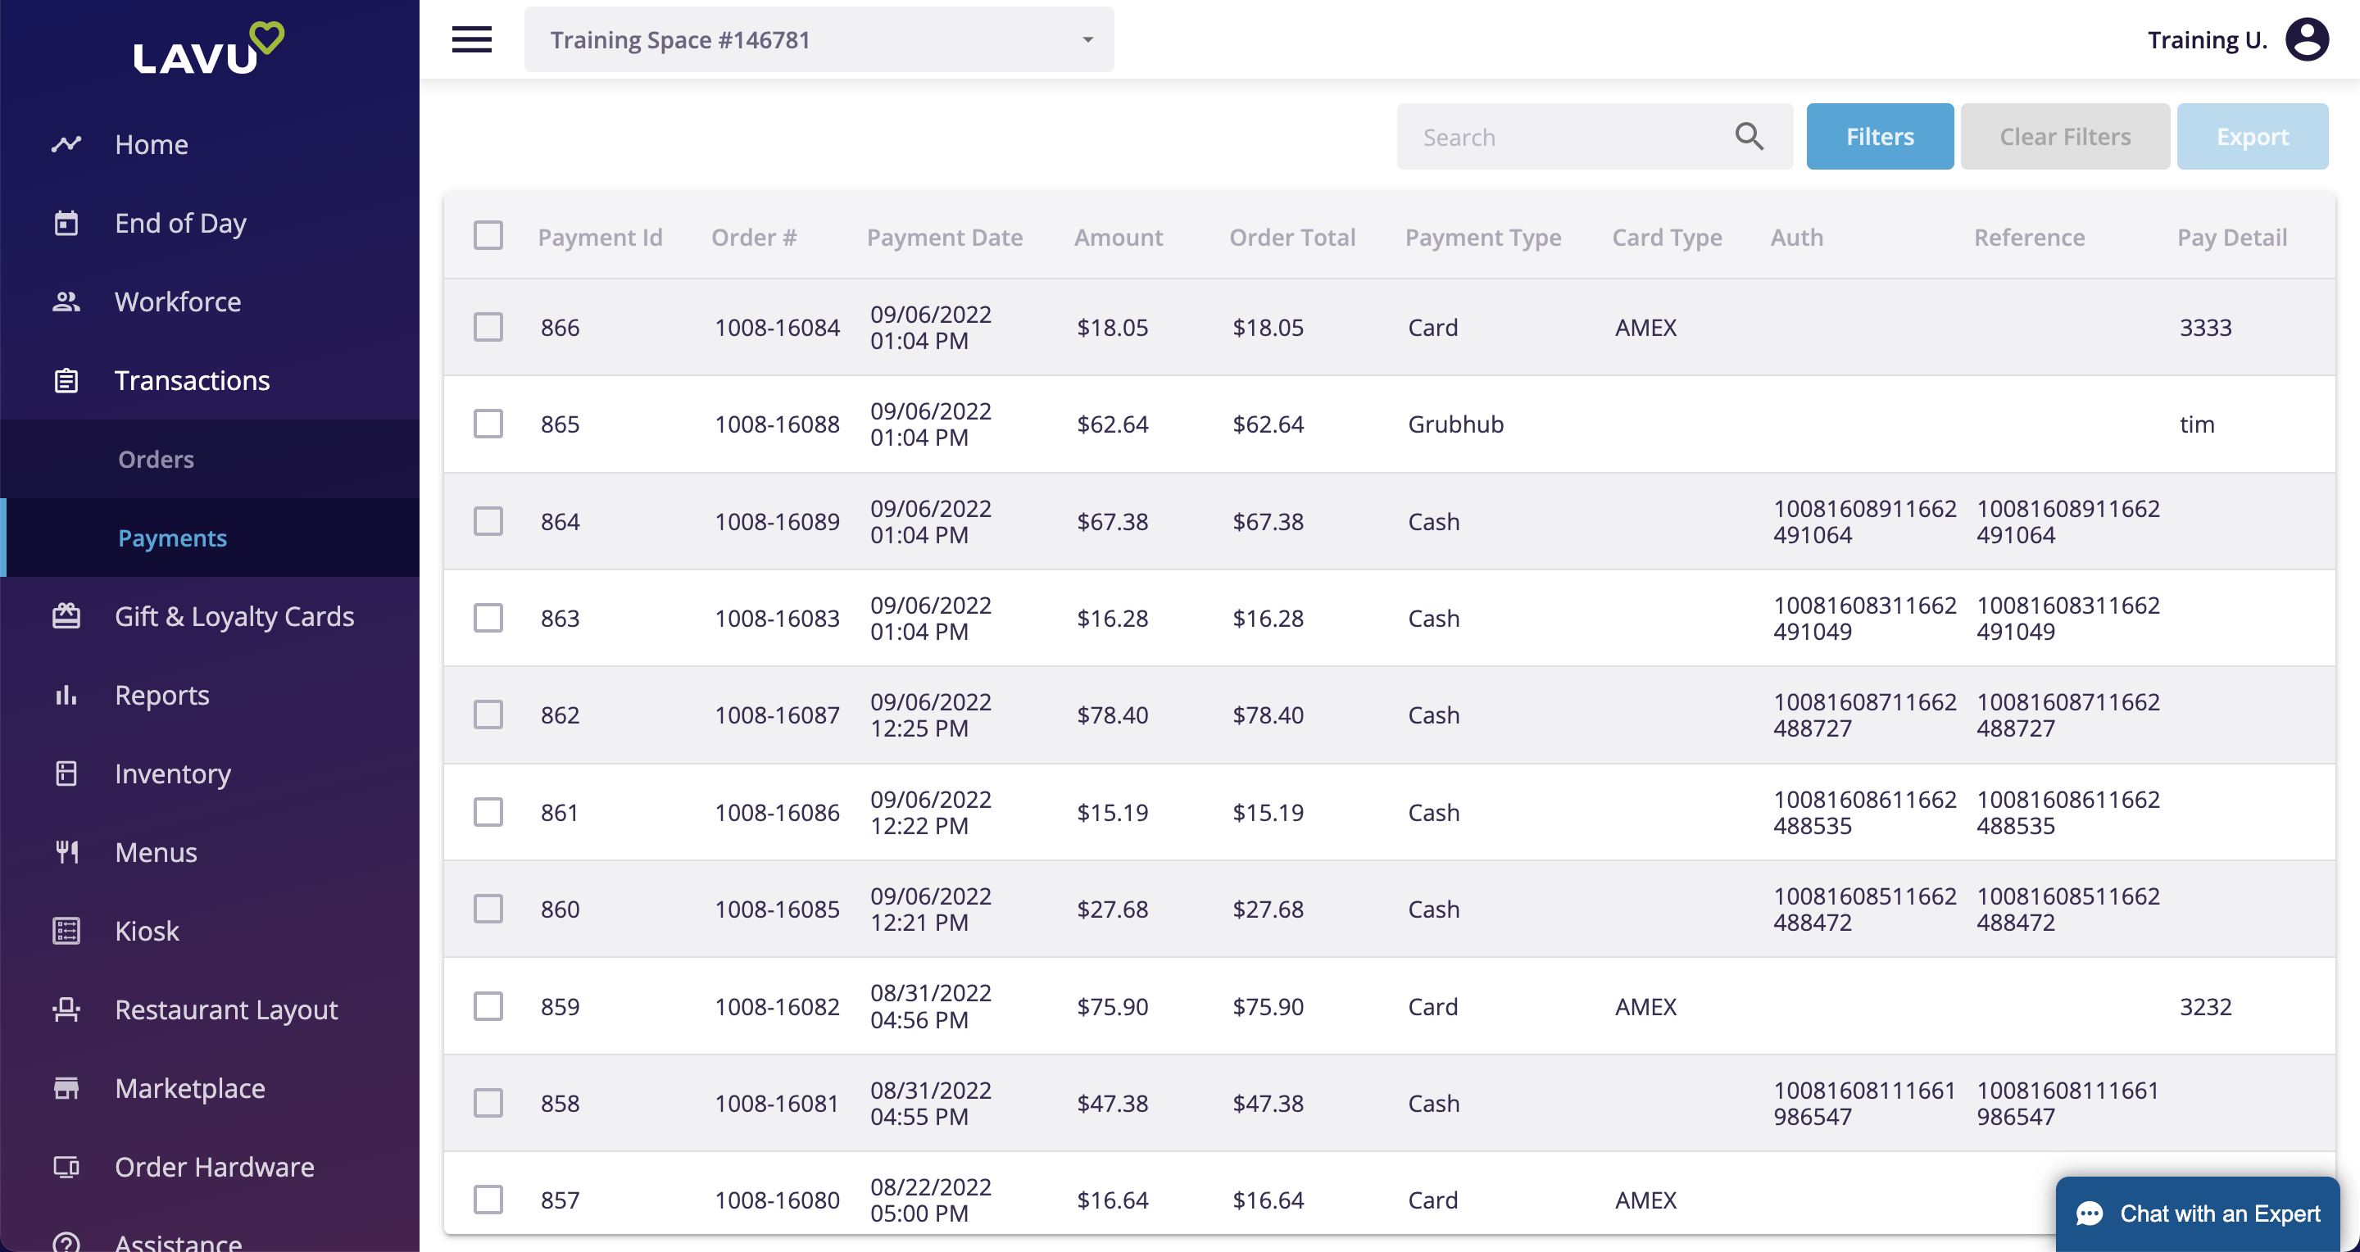
Task: Open the Inventory section icon
Action: coord(66,773)
